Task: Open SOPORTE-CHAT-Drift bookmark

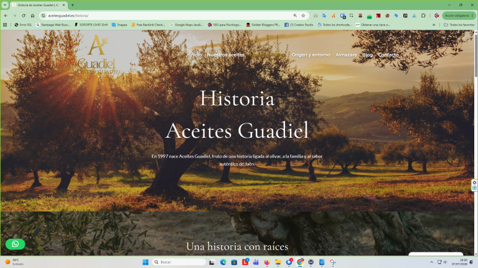Action: click(x=91, y=25)
